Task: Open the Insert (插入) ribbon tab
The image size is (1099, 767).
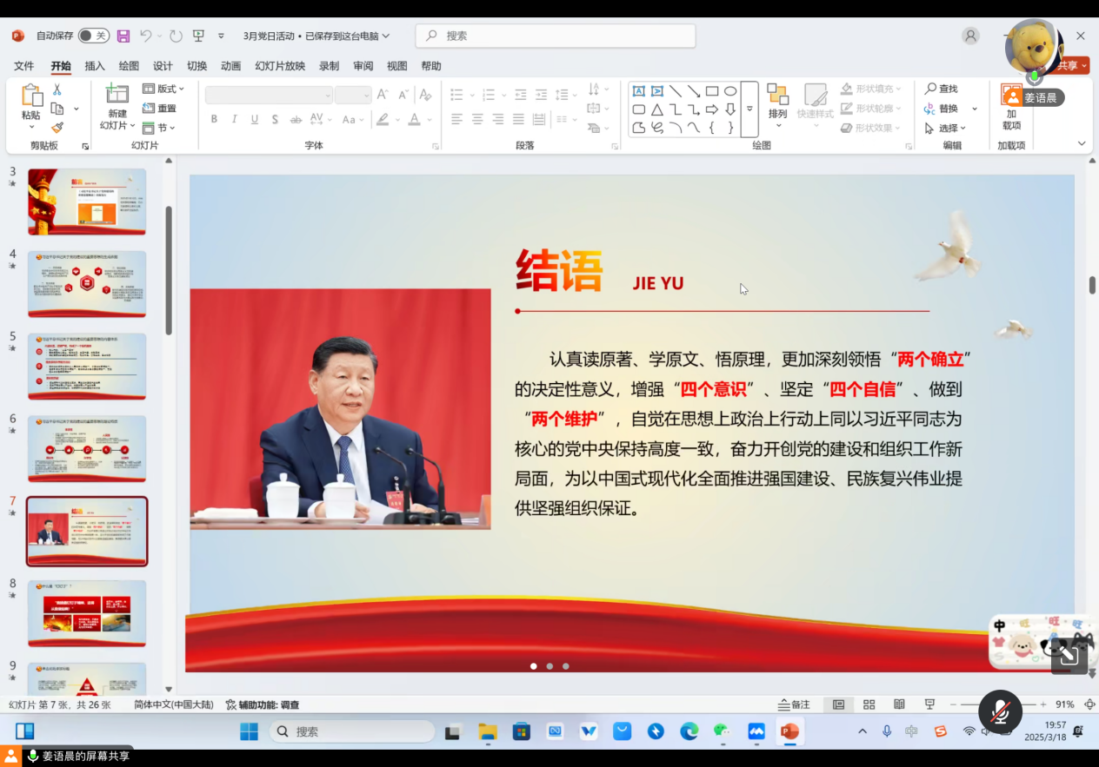Action: (95, 66)
